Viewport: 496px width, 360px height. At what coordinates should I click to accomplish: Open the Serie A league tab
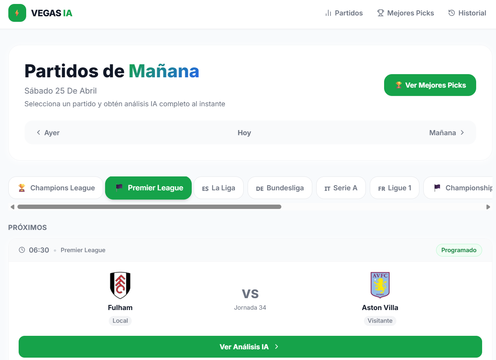tap(341, 188)
